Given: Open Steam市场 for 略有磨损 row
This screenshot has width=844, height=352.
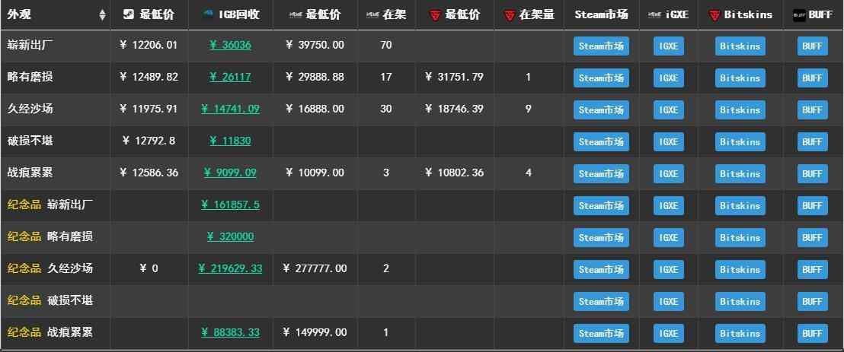Looking at the screenshot, I should tap(601, 78).
